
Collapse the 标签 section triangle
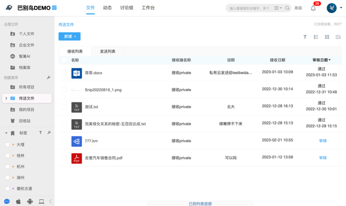coord(6,133)
